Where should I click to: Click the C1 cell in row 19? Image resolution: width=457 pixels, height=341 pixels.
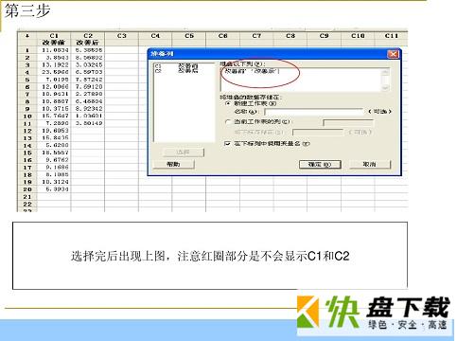point(54,182)
